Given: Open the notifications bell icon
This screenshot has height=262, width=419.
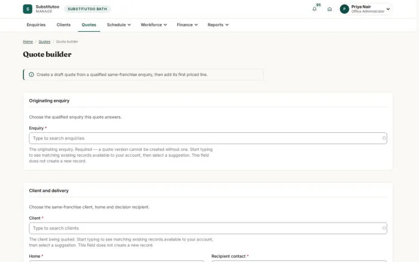Looking at the screenshot, I should 314,9.
